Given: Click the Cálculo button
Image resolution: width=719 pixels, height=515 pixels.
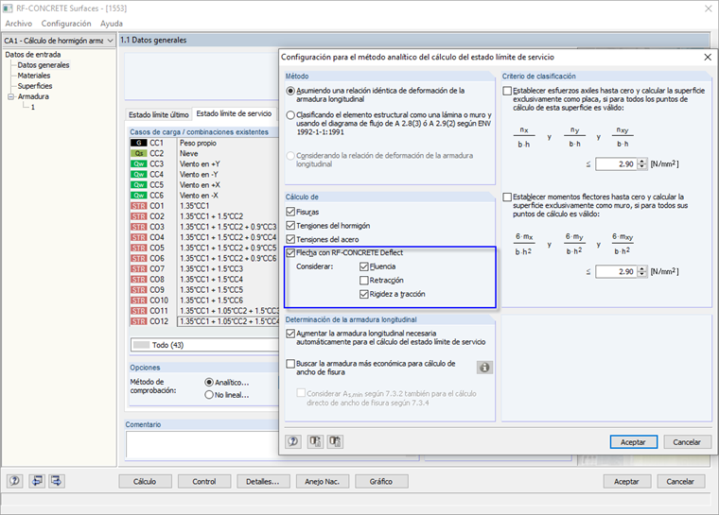Looking at the screenshot, I should (x=145, y=482).
